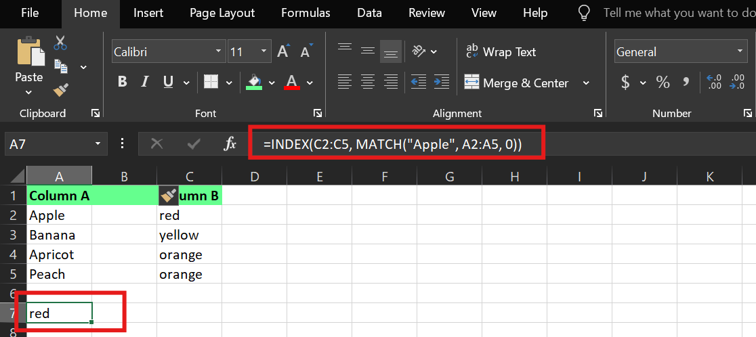
Task: Open the font color dropdown arrow
Action: coord(310,83)
